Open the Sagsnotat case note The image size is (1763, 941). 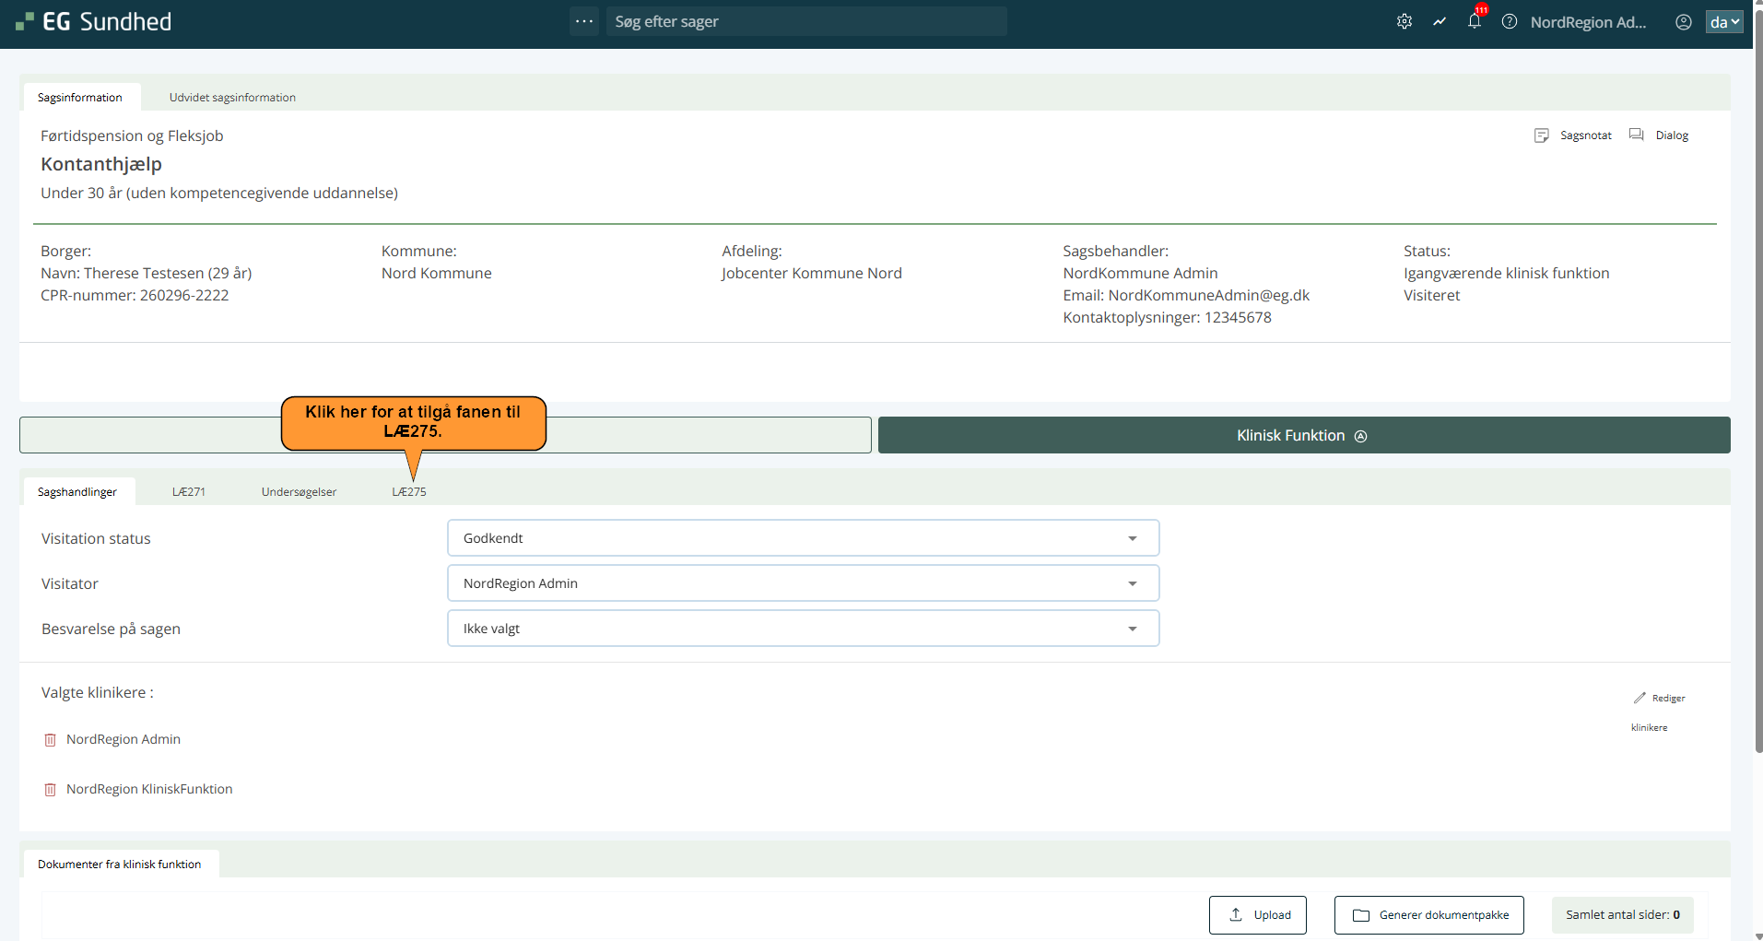1574,135
